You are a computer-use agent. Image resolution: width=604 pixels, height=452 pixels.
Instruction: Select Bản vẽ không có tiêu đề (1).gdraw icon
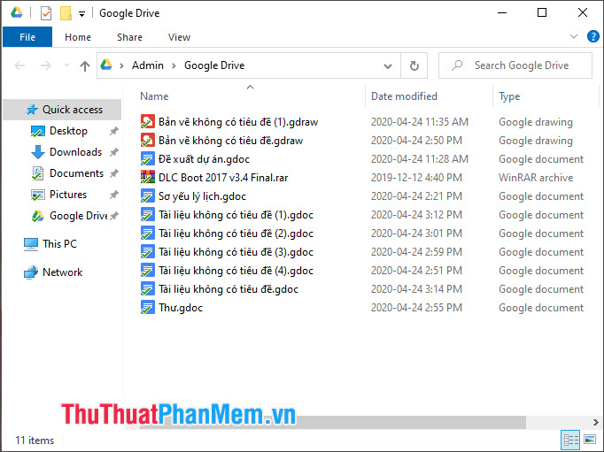coord(148,121)
